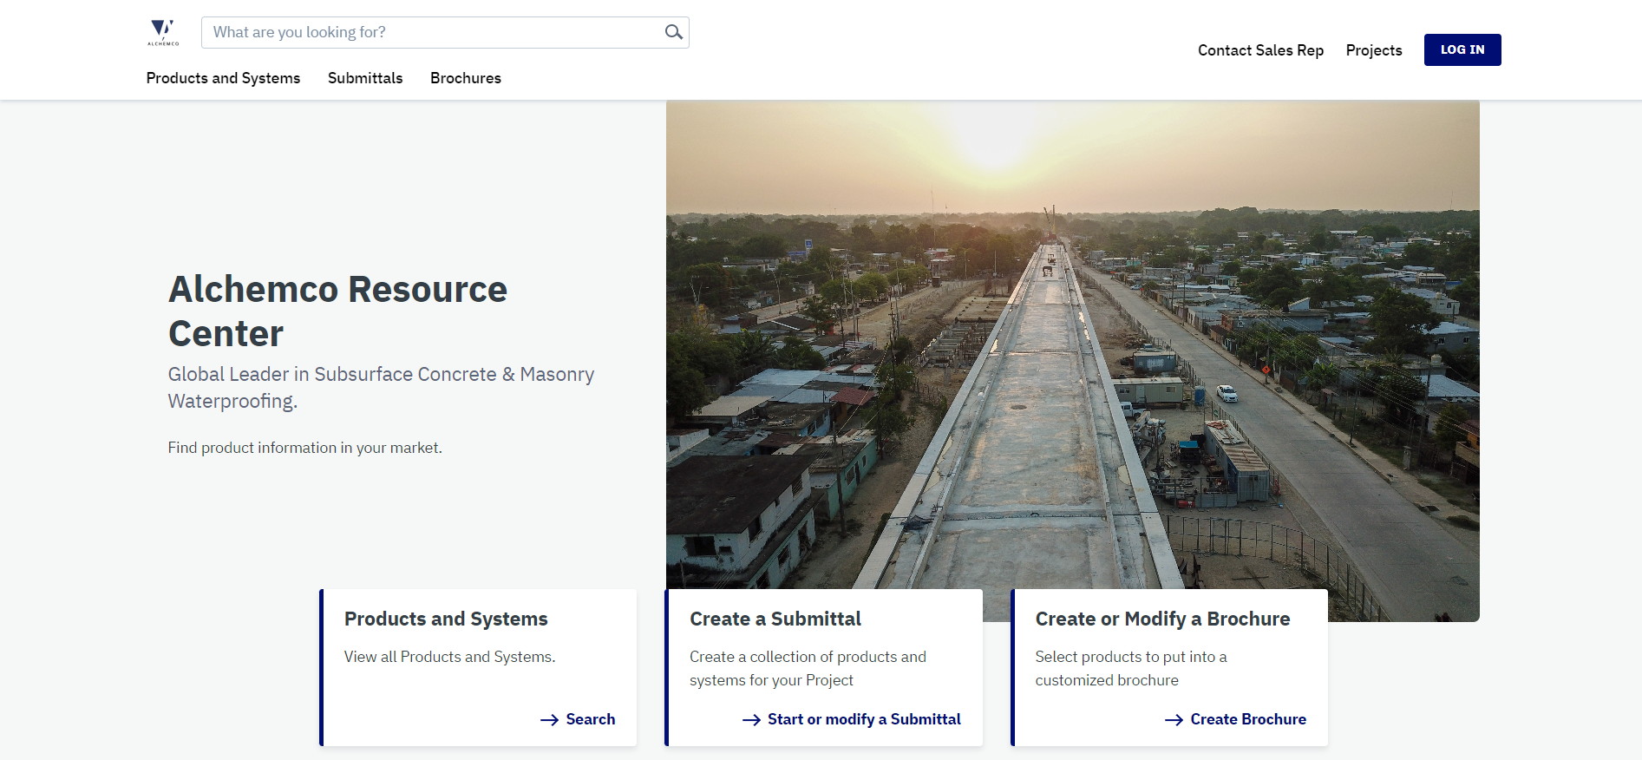
Task: Open the Contact Sales Rep link
Action: click(1260, 50)
